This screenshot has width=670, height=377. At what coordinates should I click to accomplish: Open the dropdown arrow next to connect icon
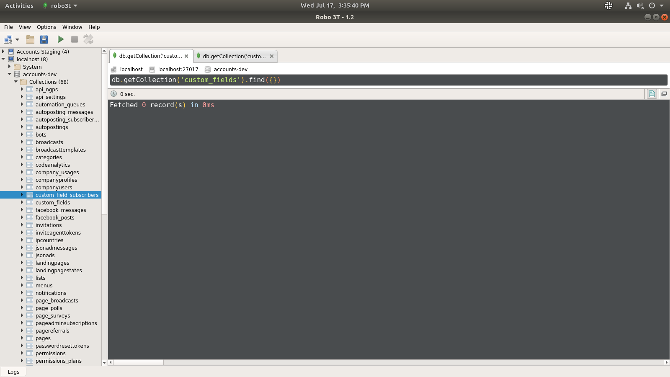tap(17, 39)
